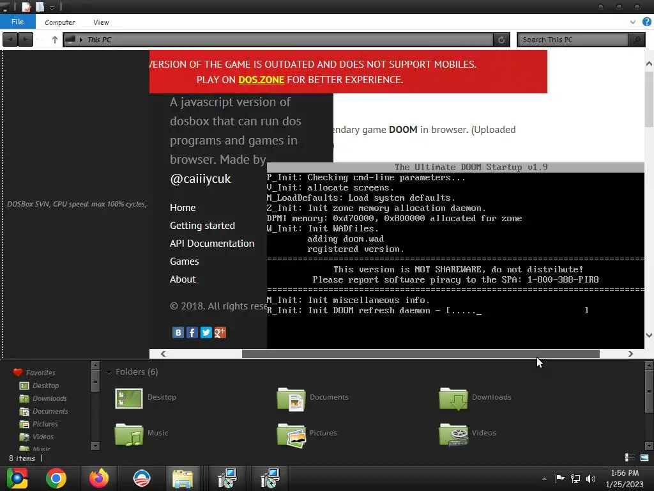Open the @caiiiycuk author link
The image size is (654, 491).
tap(200, 179)
